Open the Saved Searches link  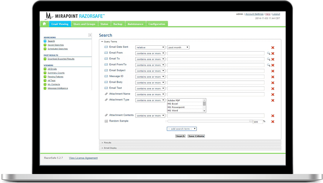tap(56, 45)
